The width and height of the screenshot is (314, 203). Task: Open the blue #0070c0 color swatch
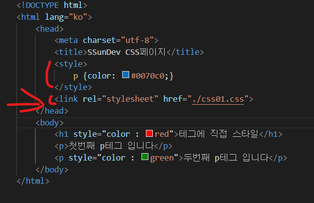[126, 75]
